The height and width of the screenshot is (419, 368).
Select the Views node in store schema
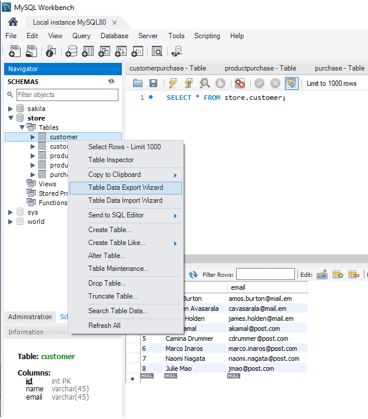pos(47,184)
